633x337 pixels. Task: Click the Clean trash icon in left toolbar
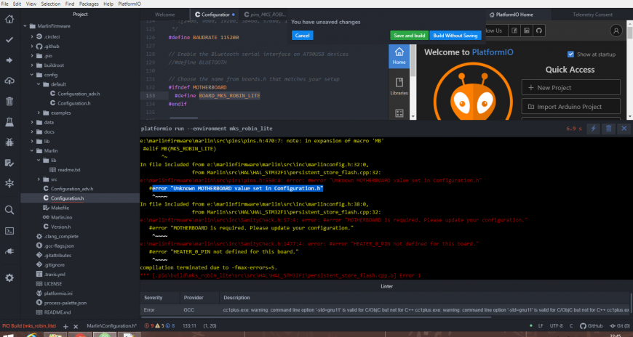pos(9,101)
